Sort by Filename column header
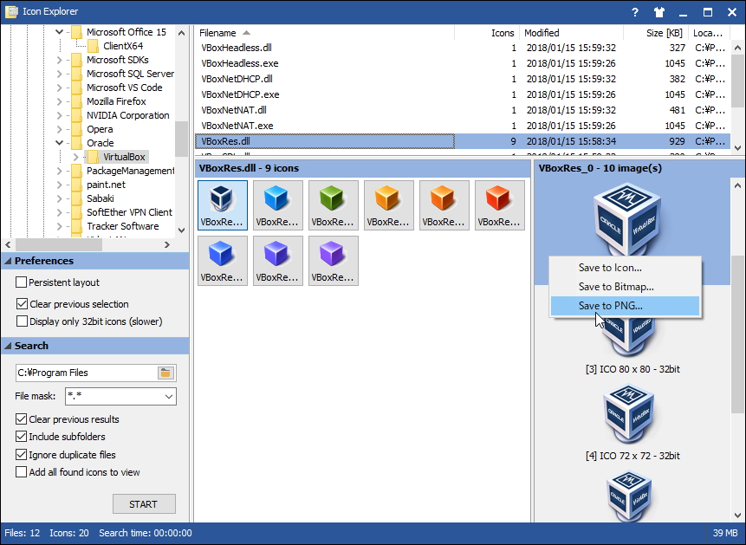Image resolution: width=746 pixels, height=545 pixels. point(324,33)
